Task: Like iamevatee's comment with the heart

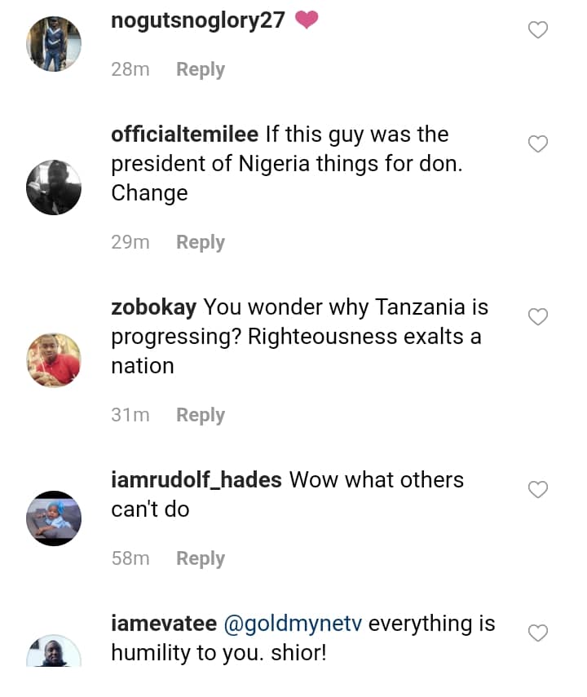Action: pyautogui.click(x=538, y=633)
